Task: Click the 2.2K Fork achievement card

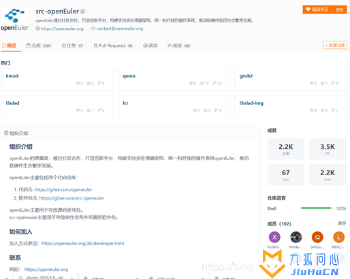Action: (x=328, y=175)
